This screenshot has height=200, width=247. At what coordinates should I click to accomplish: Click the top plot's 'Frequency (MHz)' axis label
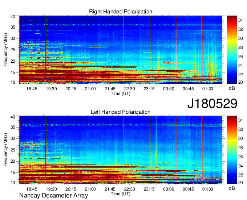click(x=5, y=50)
